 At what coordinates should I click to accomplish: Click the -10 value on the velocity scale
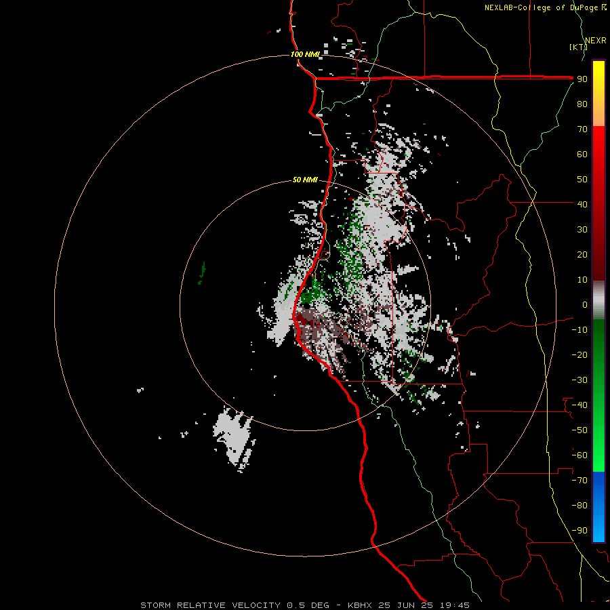tap(579, 330)
